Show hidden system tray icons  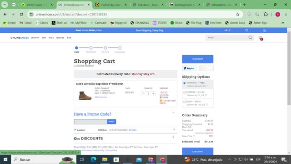click(x=230, y=159)
